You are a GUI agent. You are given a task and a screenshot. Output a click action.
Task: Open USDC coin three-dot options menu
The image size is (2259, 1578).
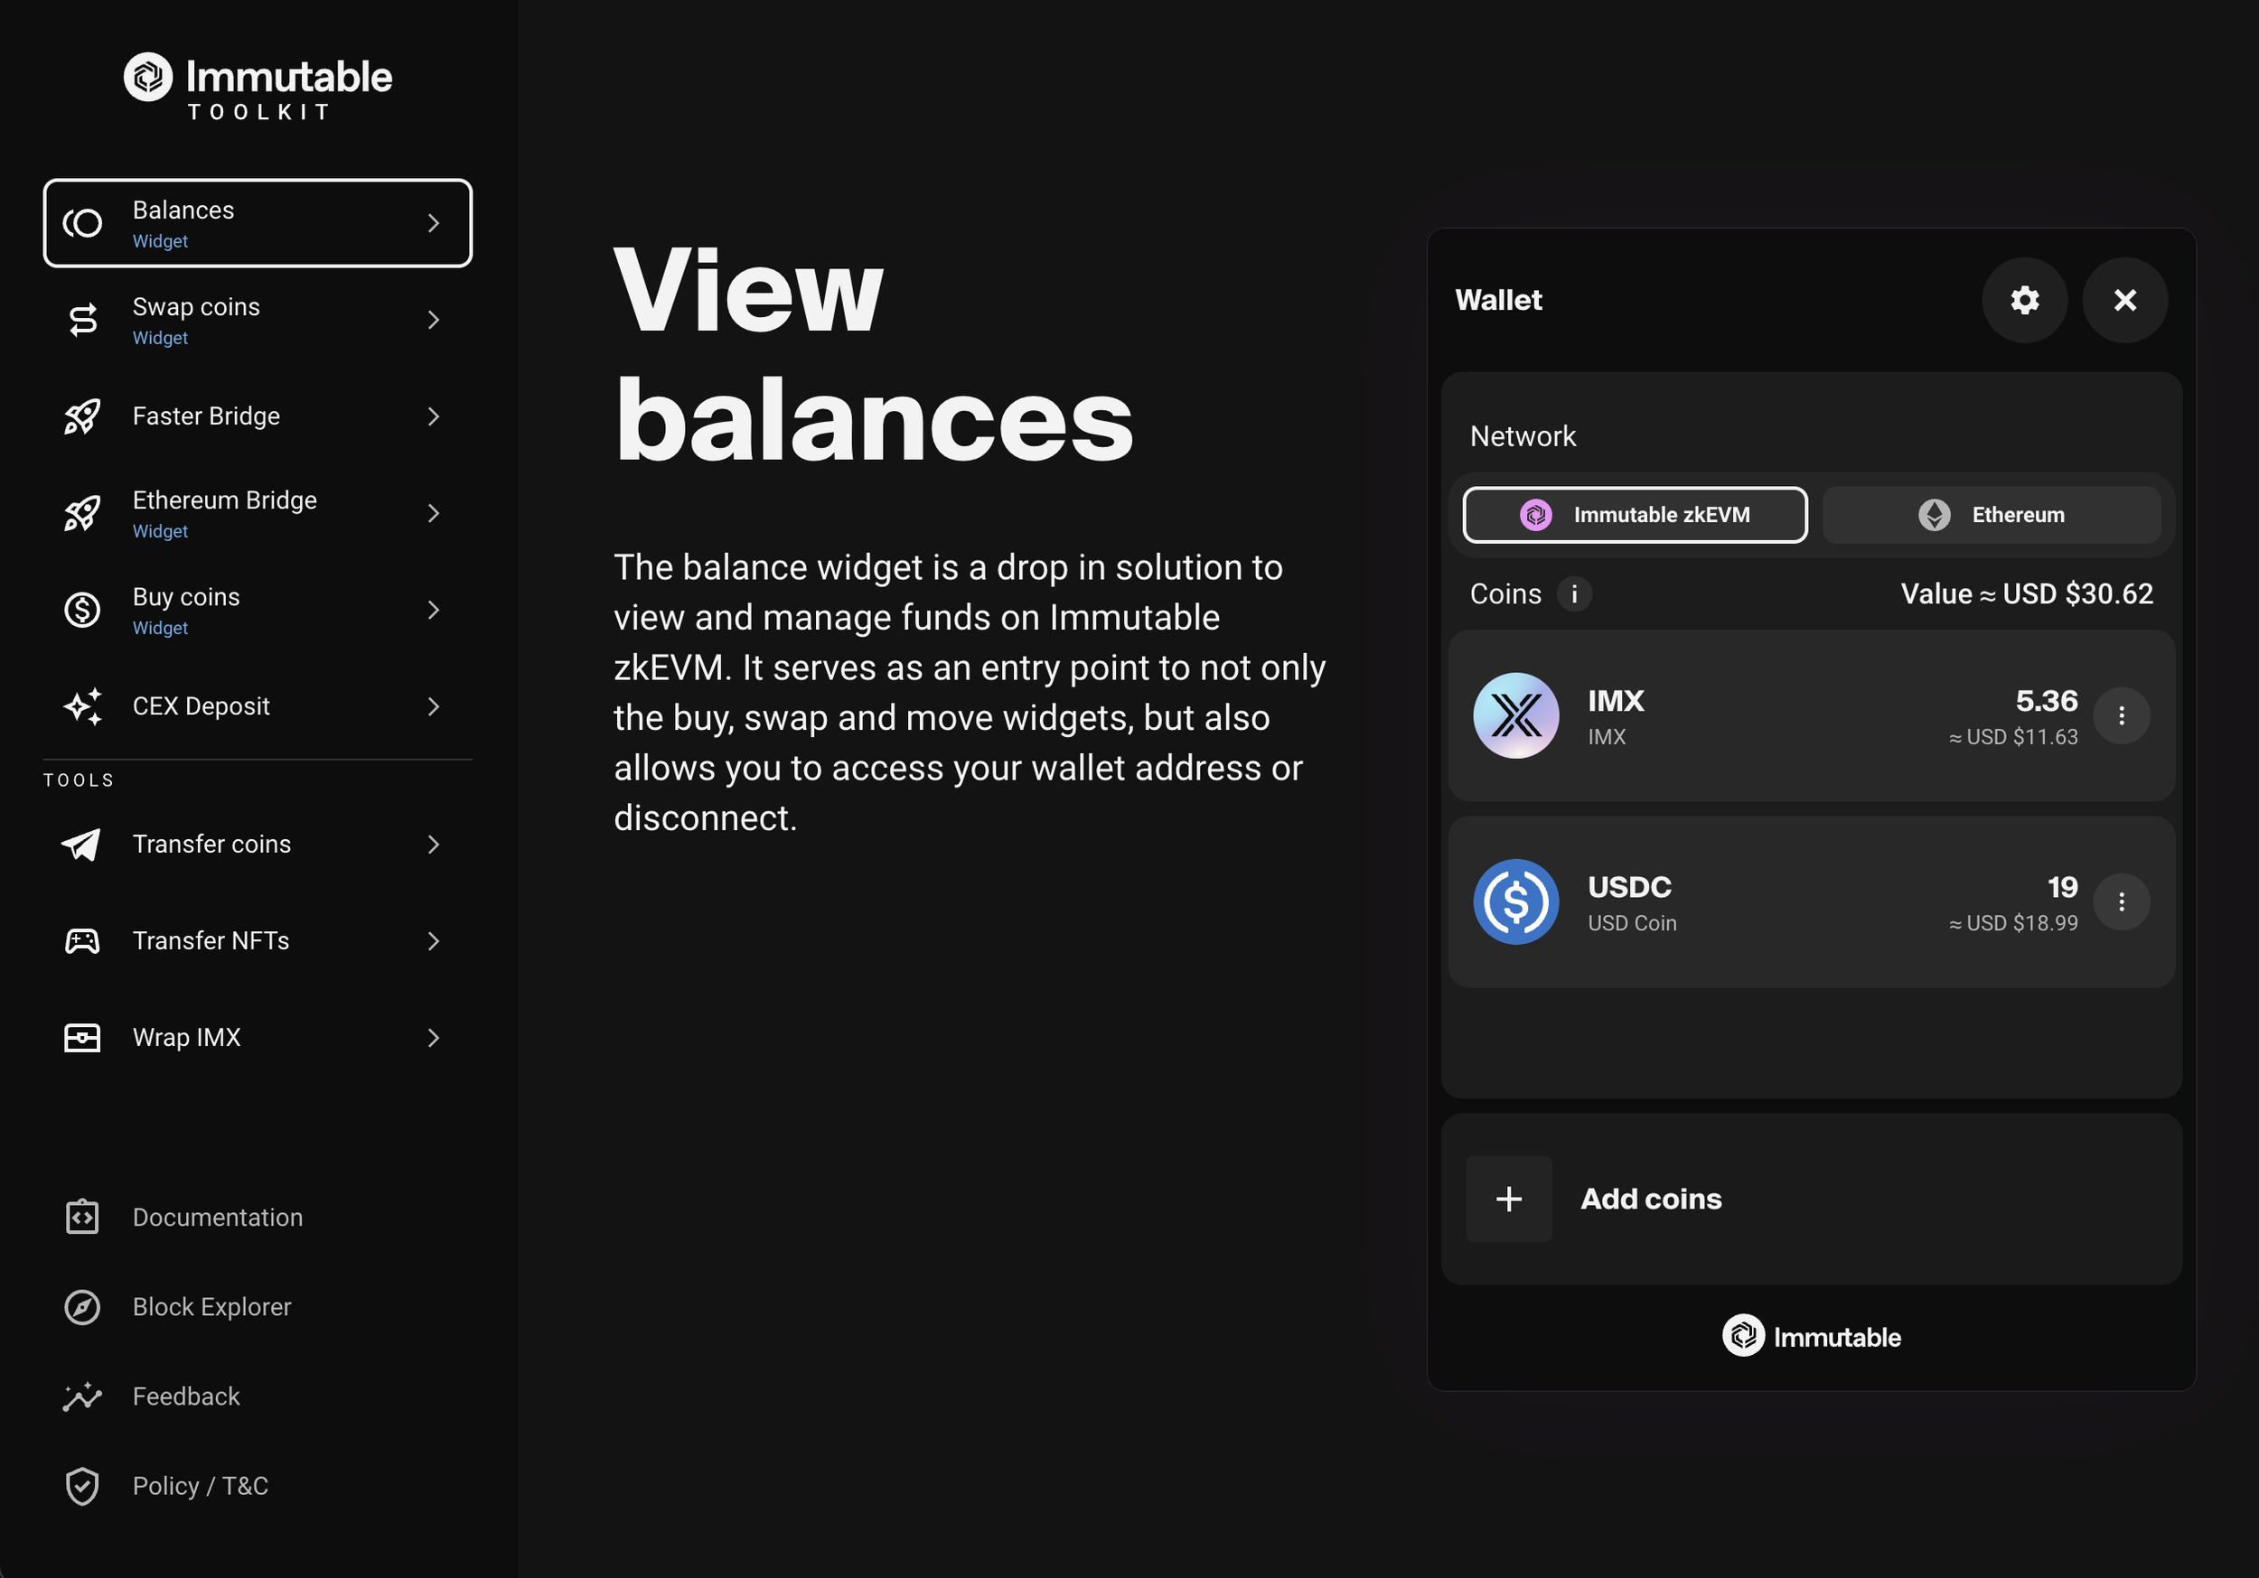click(2120, 901)
